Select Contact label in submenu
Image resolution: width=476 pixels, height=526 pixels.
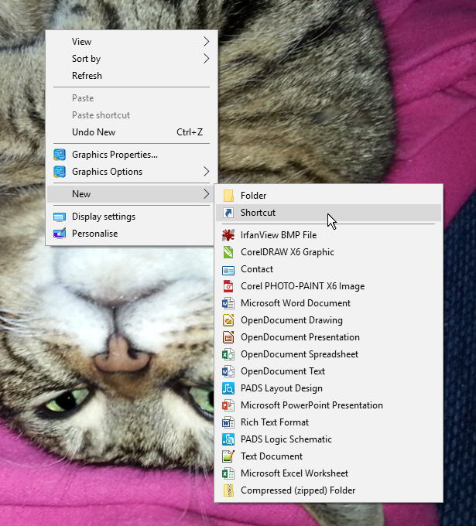tap(257, 269)
